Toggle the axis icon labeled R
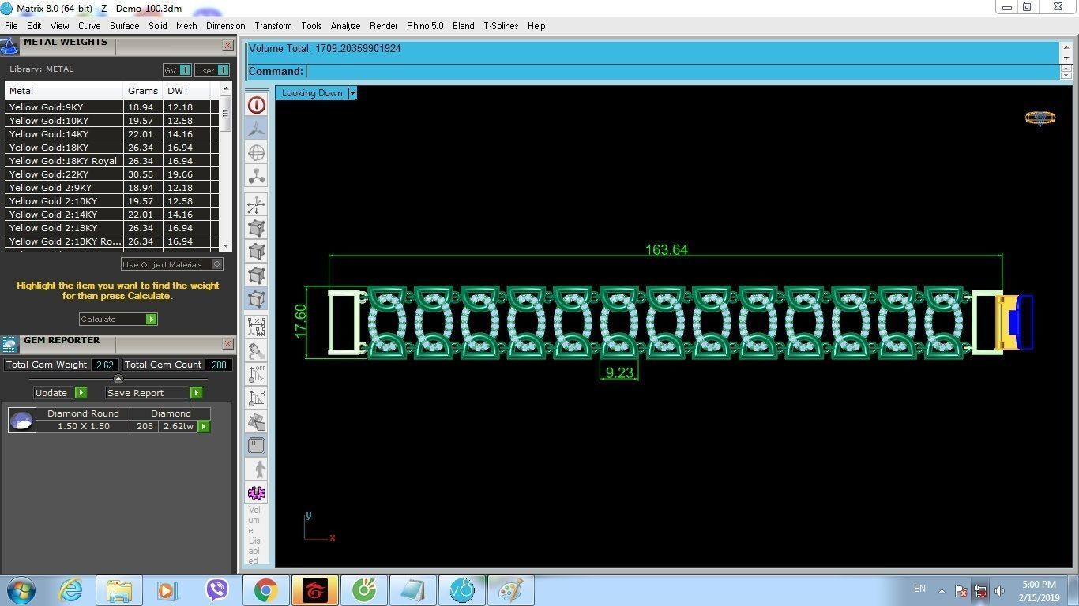This screenshot has width=1079, height=606. [x=257, y=398]
